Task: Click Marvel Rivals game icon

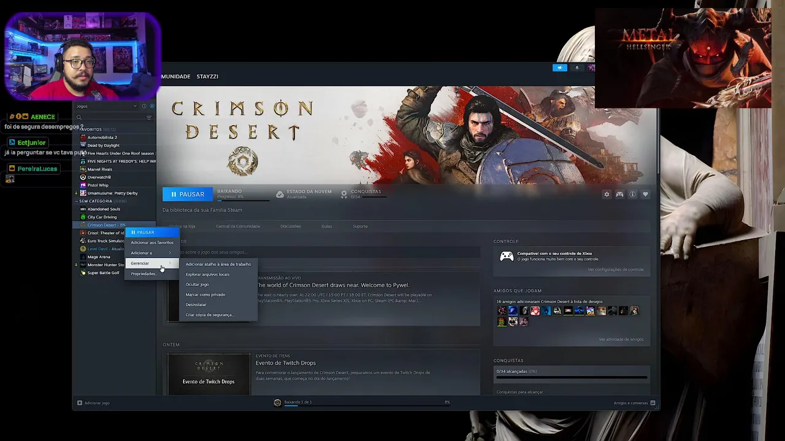Action: tap(83, 169)
